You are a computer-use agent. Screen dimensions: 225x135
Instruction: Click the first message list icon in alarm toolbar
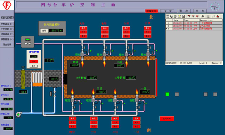click(x=168, y=16)
